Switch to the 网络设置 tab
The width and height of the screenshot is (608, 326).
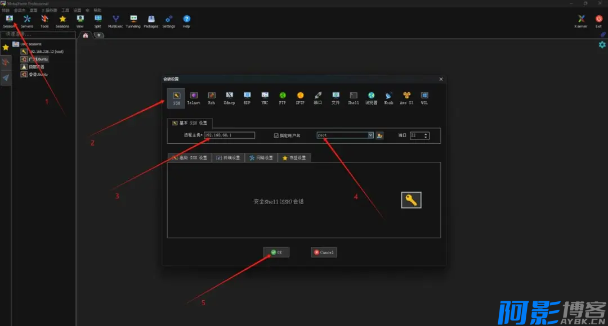tap(261, 157)
